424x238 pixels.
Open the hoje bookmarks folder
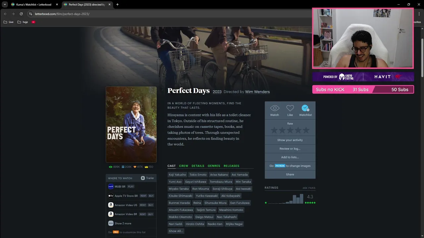[x=23, y=22]
